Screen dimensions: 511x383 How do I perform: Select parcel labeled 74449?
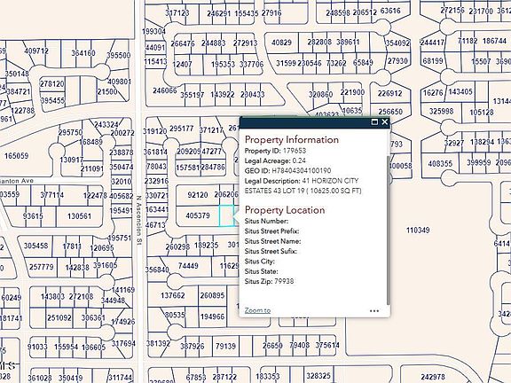coord(188,266)
